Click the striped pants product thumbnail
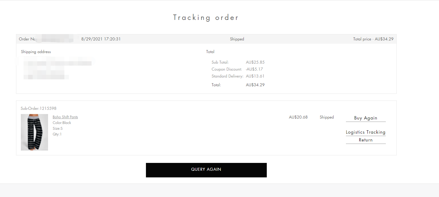 (x=34, y=132)
